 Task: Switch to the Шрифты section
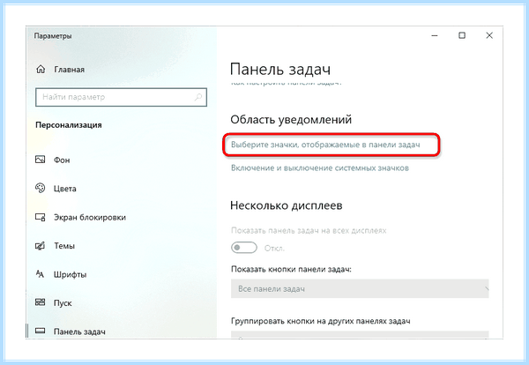[71, 274]
